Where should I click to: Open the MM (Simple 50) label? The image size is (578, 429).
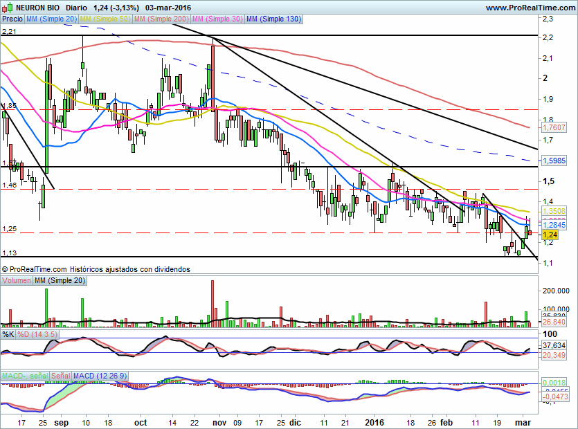tap(106, 19)
